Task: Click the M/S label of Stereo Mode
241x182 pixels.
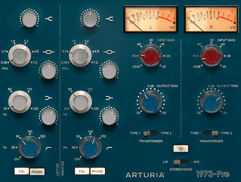Action: (x=196, y=162)
